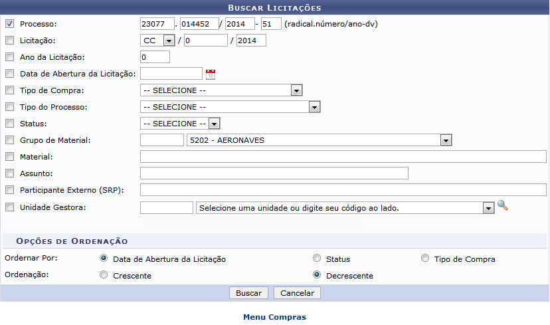Image resolution: width=550 pixels, height=325 pixels.
Task: Select the Status sort radio option
Action: coord(317,259)
